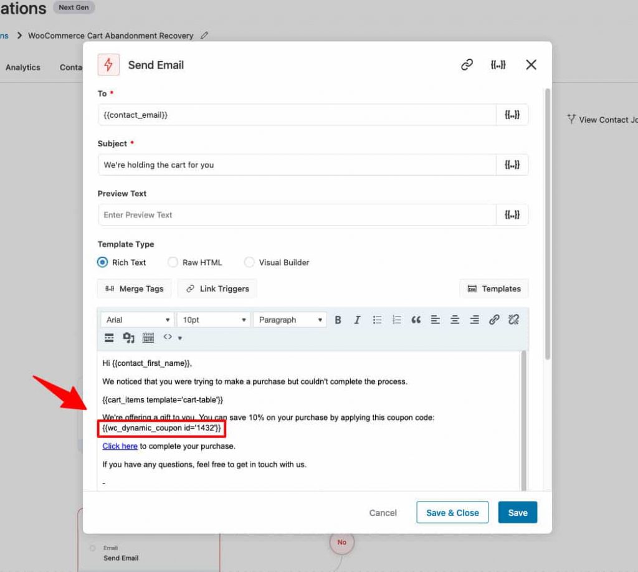Click the 'Click here' link in email body
This screenshot has width=638, height=572.
[120, 446]
